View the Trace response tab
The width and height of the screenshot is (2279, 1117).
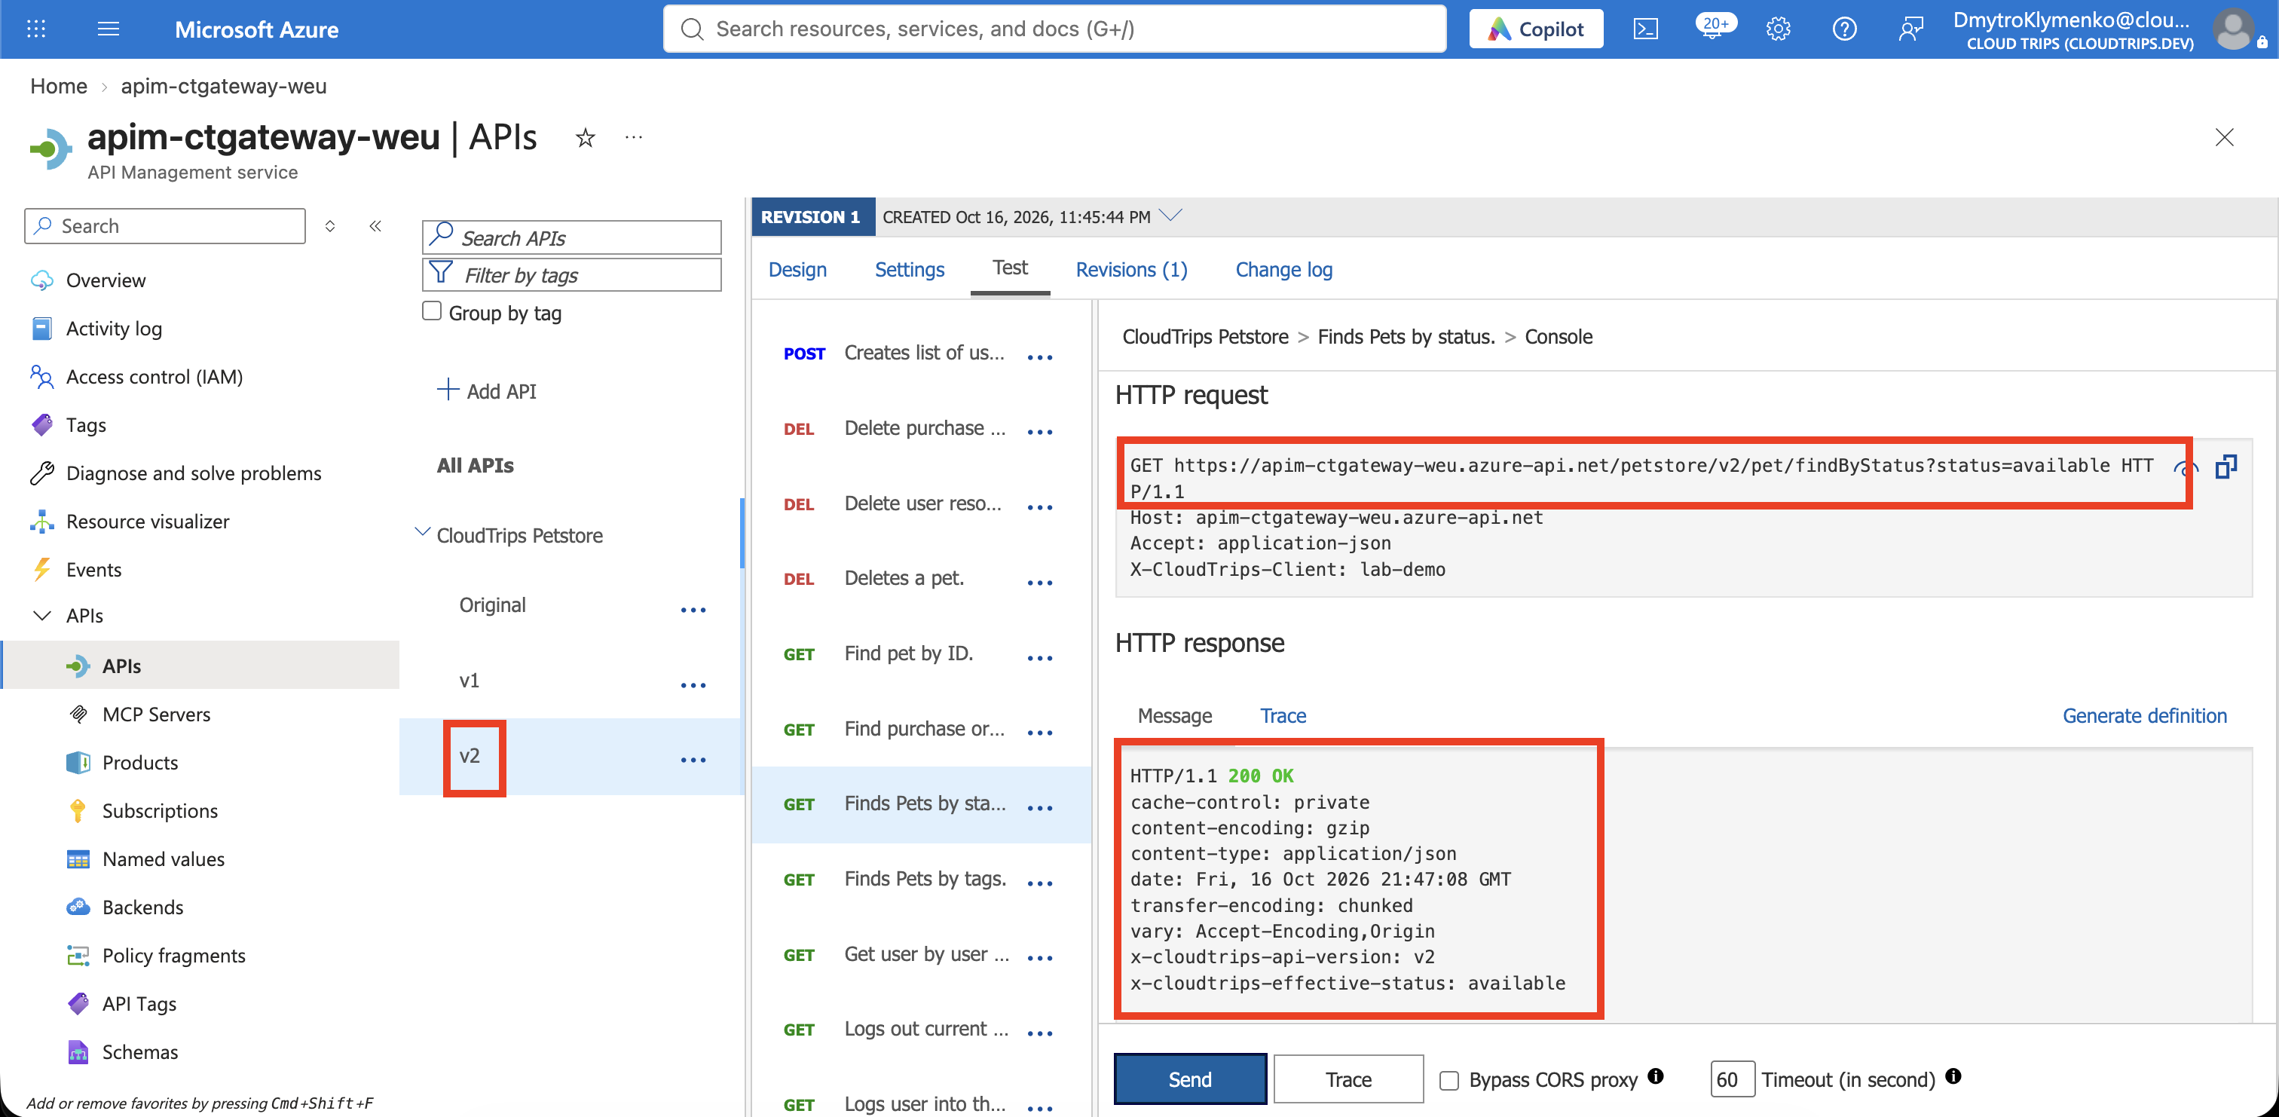[x=1283, y=716]
